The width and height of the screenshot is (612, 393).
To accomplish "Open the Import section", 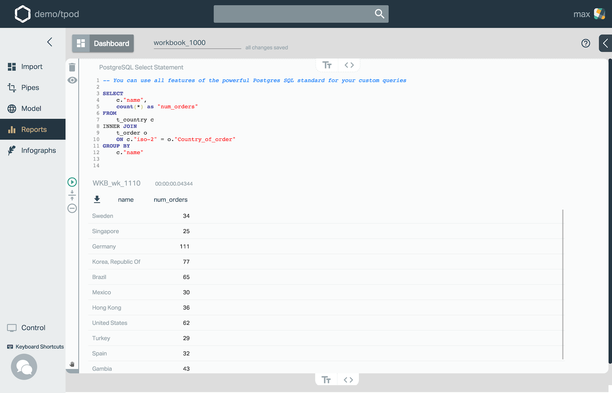I will (x=32, y=66).
